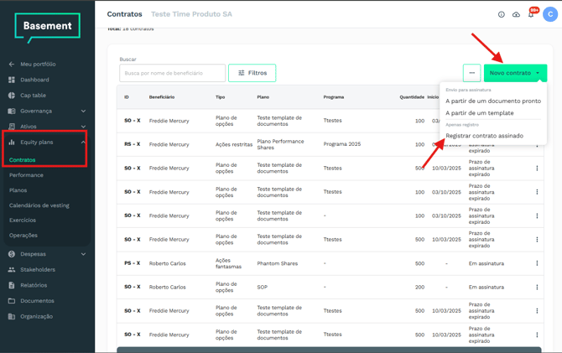Open Cap table pie chart icon

point(12,96)
